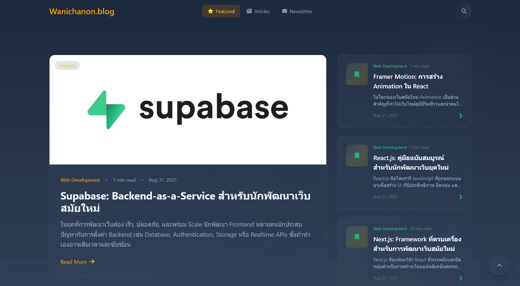520x286 pixels.
Task: Click bookmark icon beside Next.js article
Action: (357, 237)
